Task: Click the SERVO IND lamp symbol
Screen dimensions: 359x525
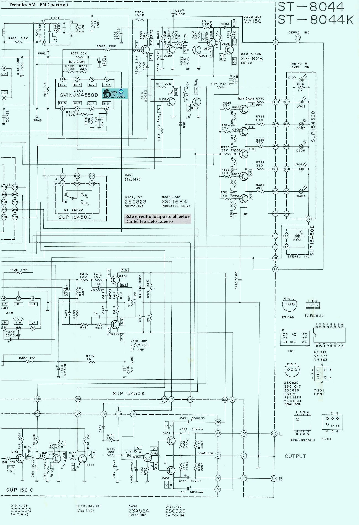Action: [x=297, y=38]
